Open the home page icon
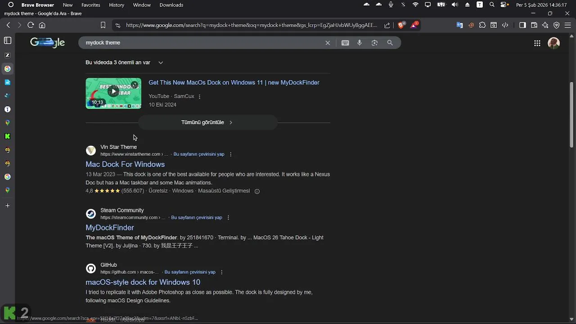This screenshot has height=324, width=576. click(42, 25)
